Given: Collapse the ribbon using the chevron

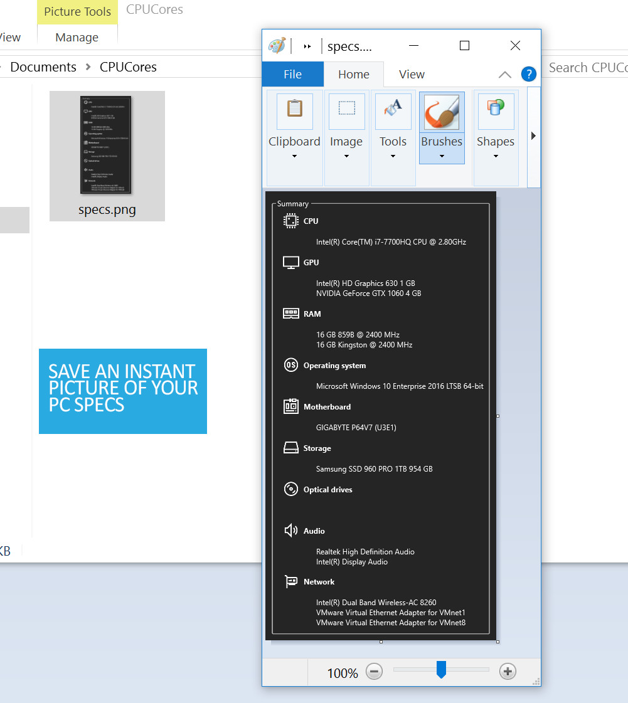Looking at the screenshot, I should coord(504,74).
